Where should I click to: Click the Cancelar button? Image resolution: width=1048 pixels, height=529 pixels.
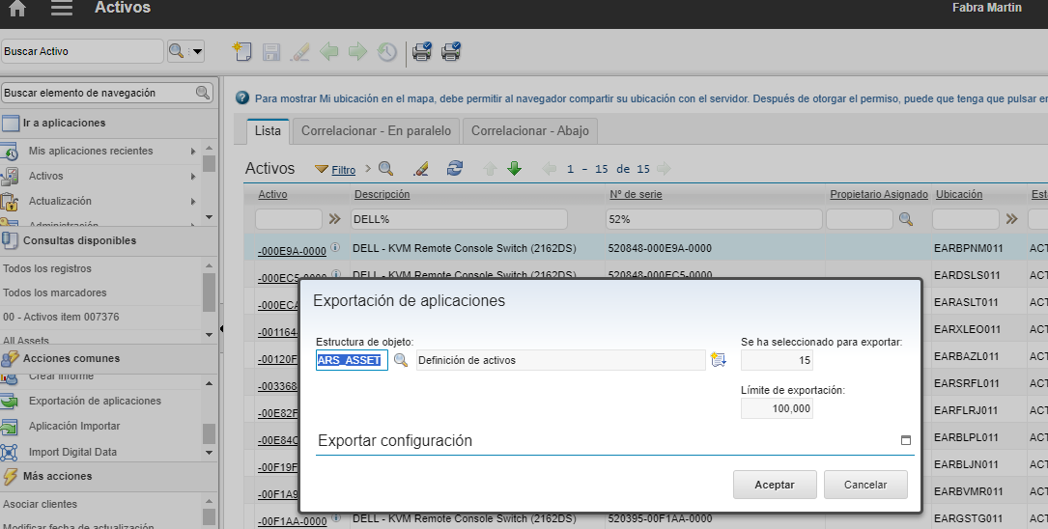(865, 485)
